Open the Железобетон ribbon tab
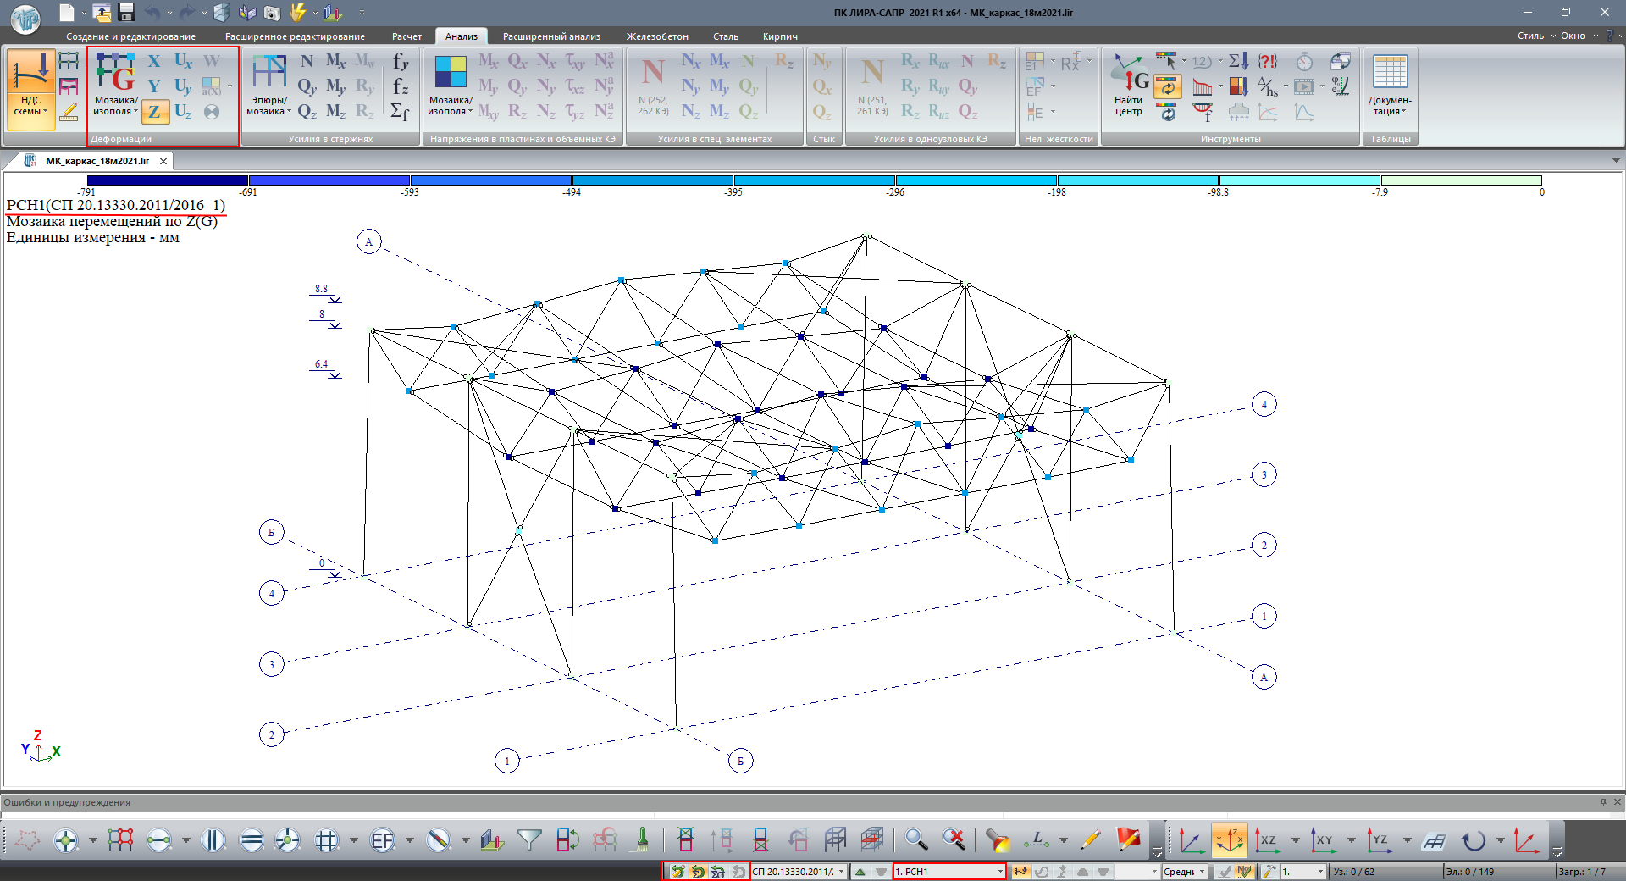 [657, 36]
